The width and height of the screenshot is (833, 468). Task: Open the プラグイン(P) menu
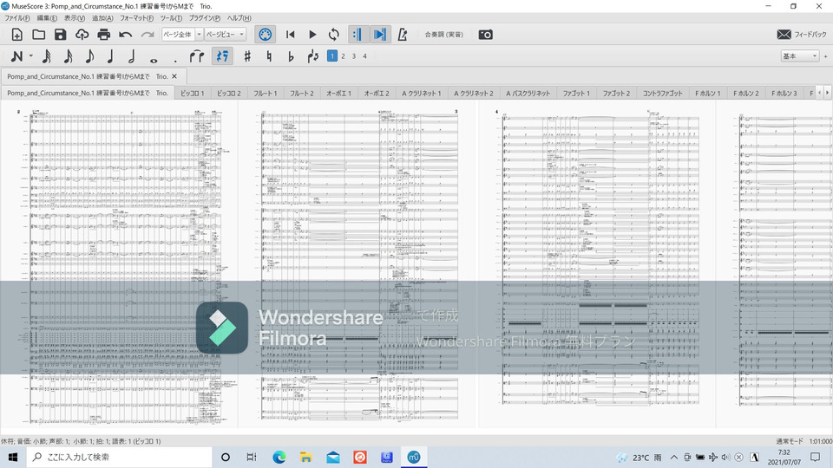[x=205, y=18]
